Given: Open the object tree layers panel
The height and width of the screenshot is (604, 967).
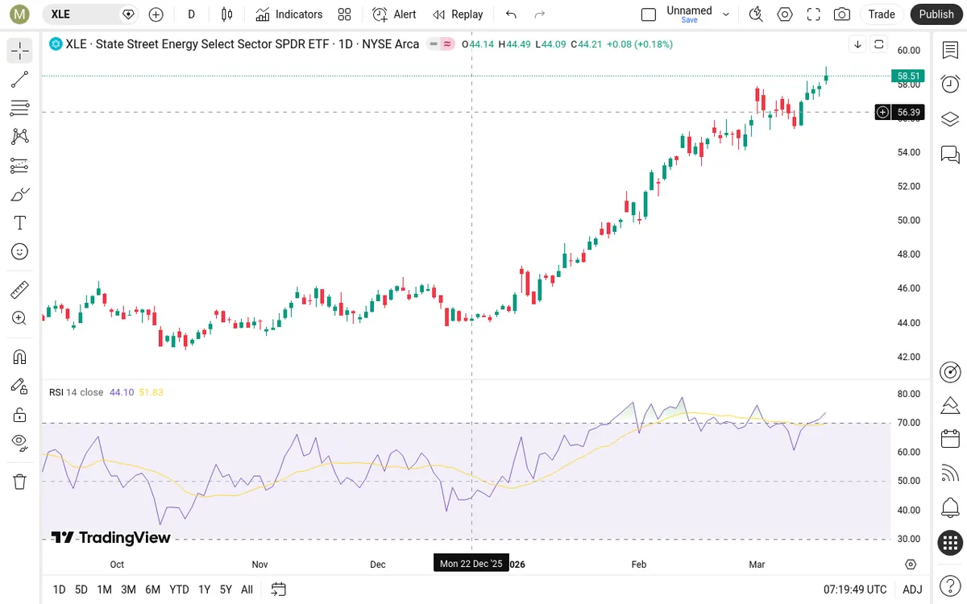Looking at the screenshot, I should click(x=950, y=119).
